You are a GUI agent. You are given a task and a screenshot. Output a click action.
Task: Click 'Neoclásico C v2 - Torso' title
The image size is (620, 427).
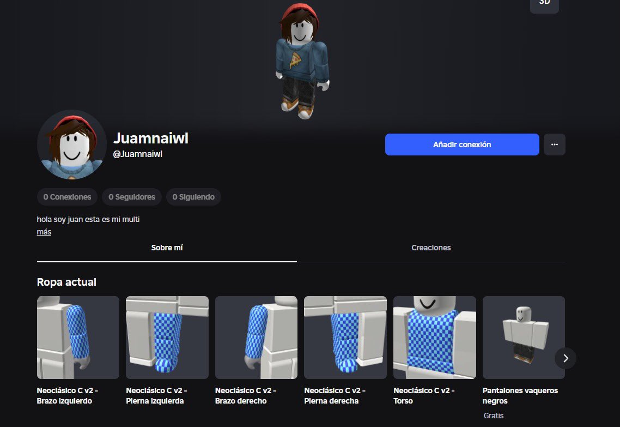[424, 396]
